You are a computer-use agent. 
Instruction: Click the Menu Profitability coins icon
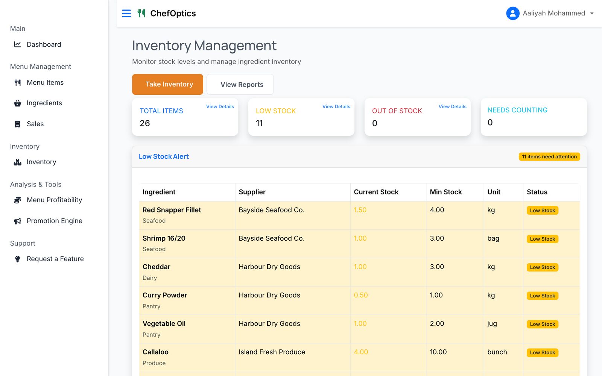(x=17, y=200)
